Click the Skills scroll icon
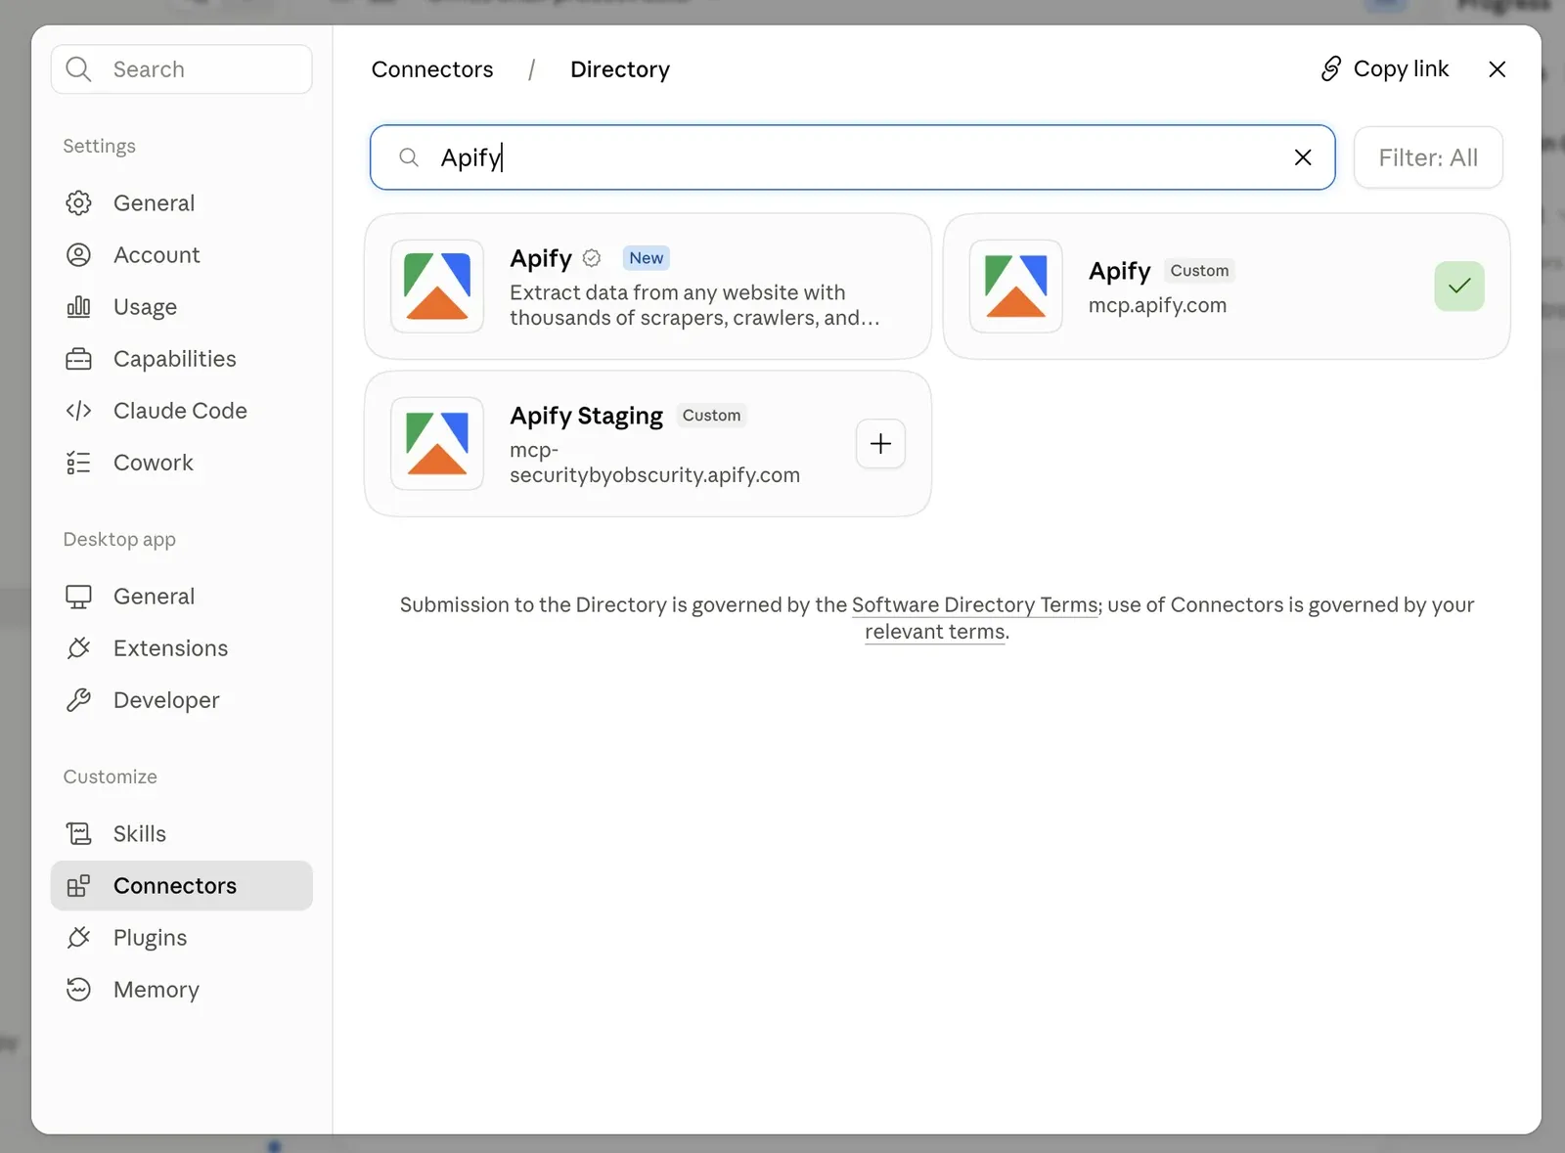 (78, 834)
